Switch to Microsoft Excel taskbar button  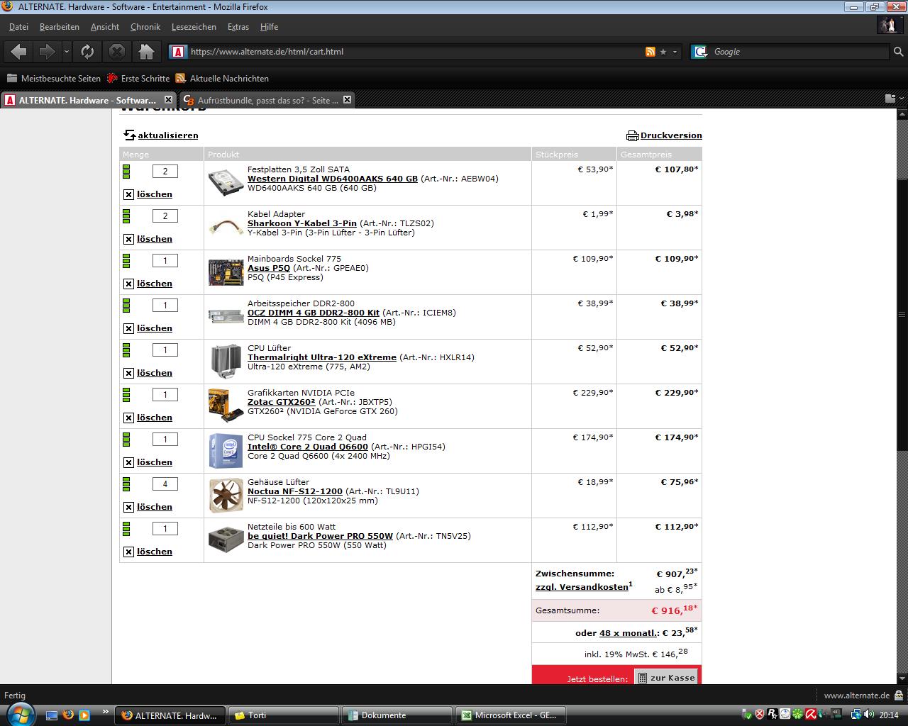(510, 715)
